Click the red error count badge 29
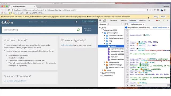The image size is (171, 96). (158, 21)
